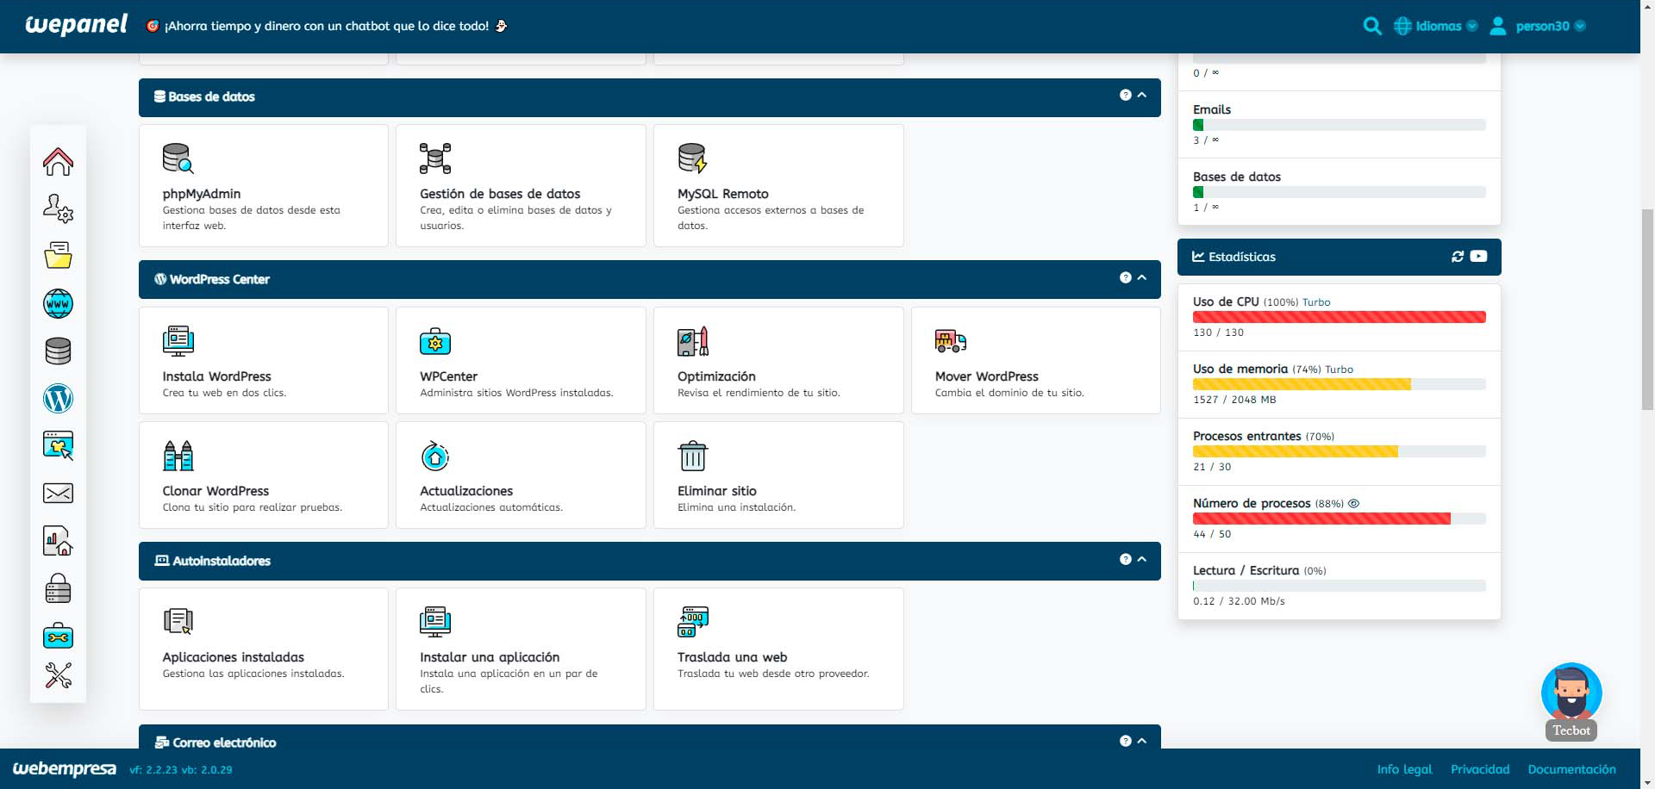Open the statistics chart sidebar icon

(x=58, y=541)
